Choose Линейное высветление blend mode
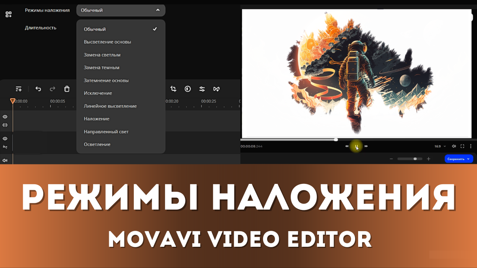This screenshot has height=268, width=477. point(121,106)
